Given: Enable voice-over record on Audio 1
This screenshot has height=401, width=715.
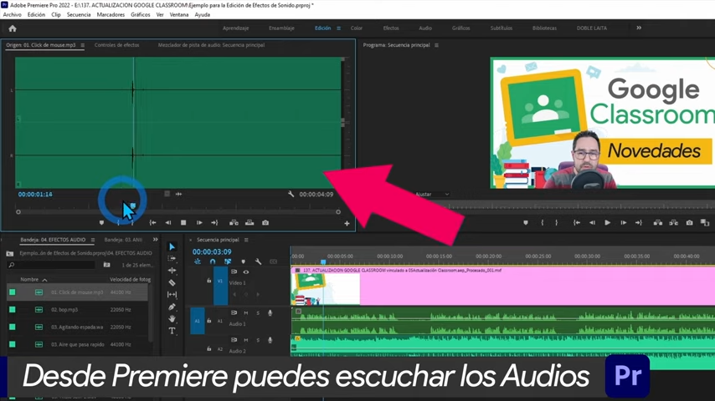Looking at the screenshot, I should [x=270, y=312].
